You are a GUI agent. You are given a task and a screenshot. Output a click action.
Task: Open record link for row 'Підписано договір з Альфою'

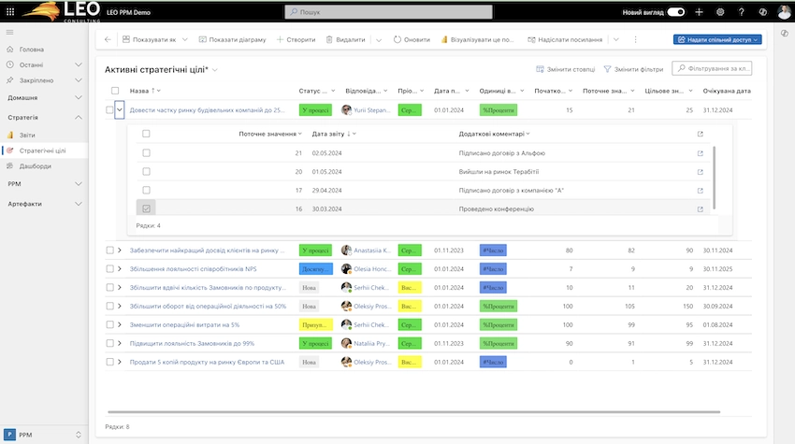point(700,152)
